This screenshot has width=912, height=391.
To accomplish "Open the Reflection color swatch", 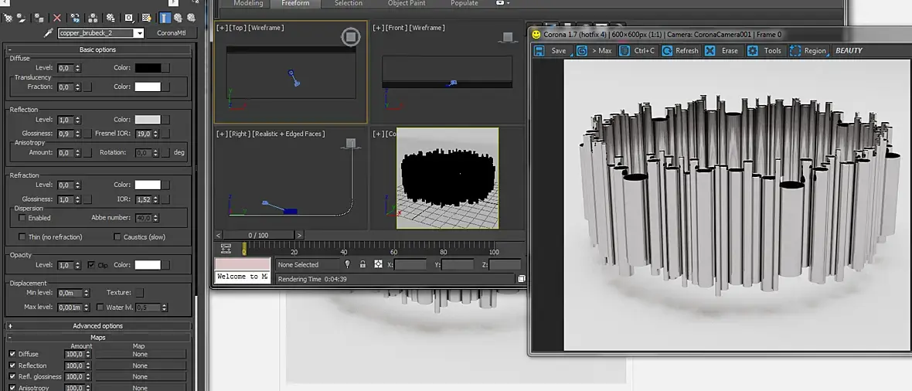I will coord(148,120).
